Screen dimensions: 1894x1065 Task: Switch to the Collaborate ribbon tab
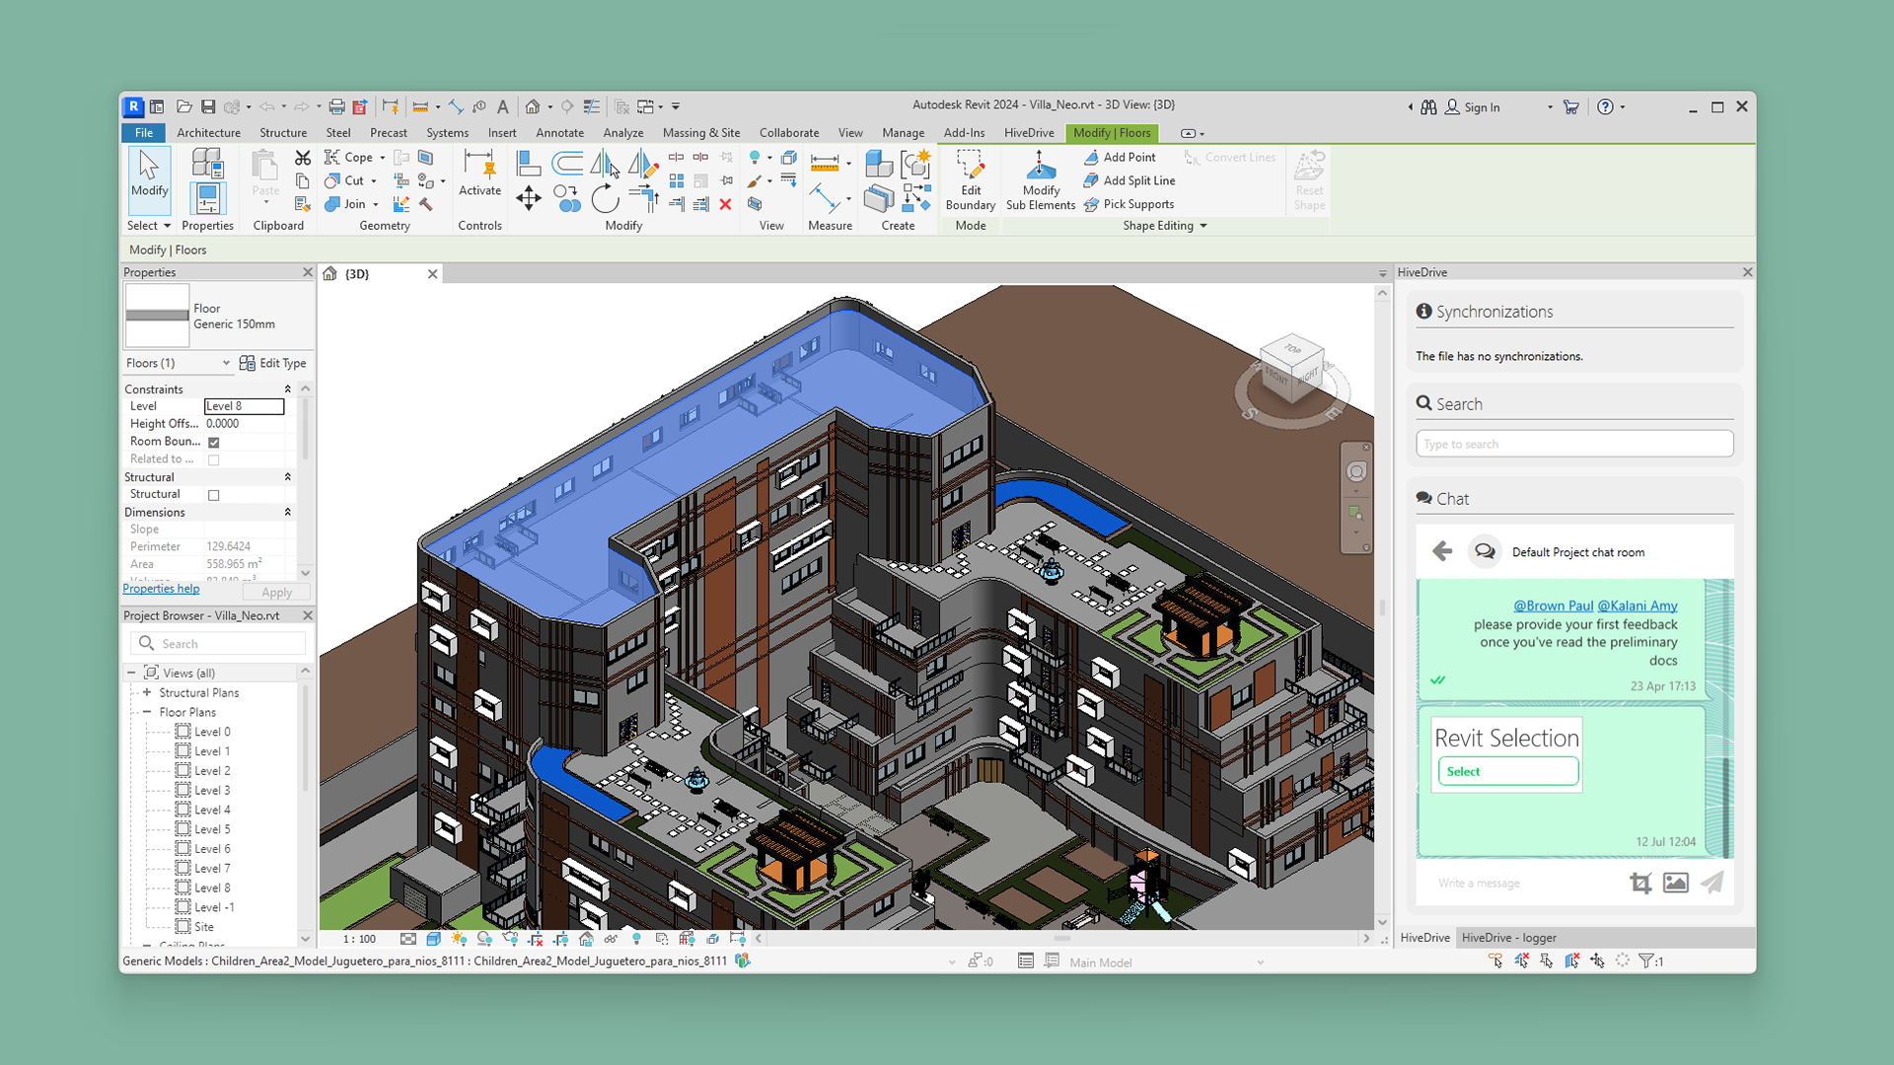[789, 132]
